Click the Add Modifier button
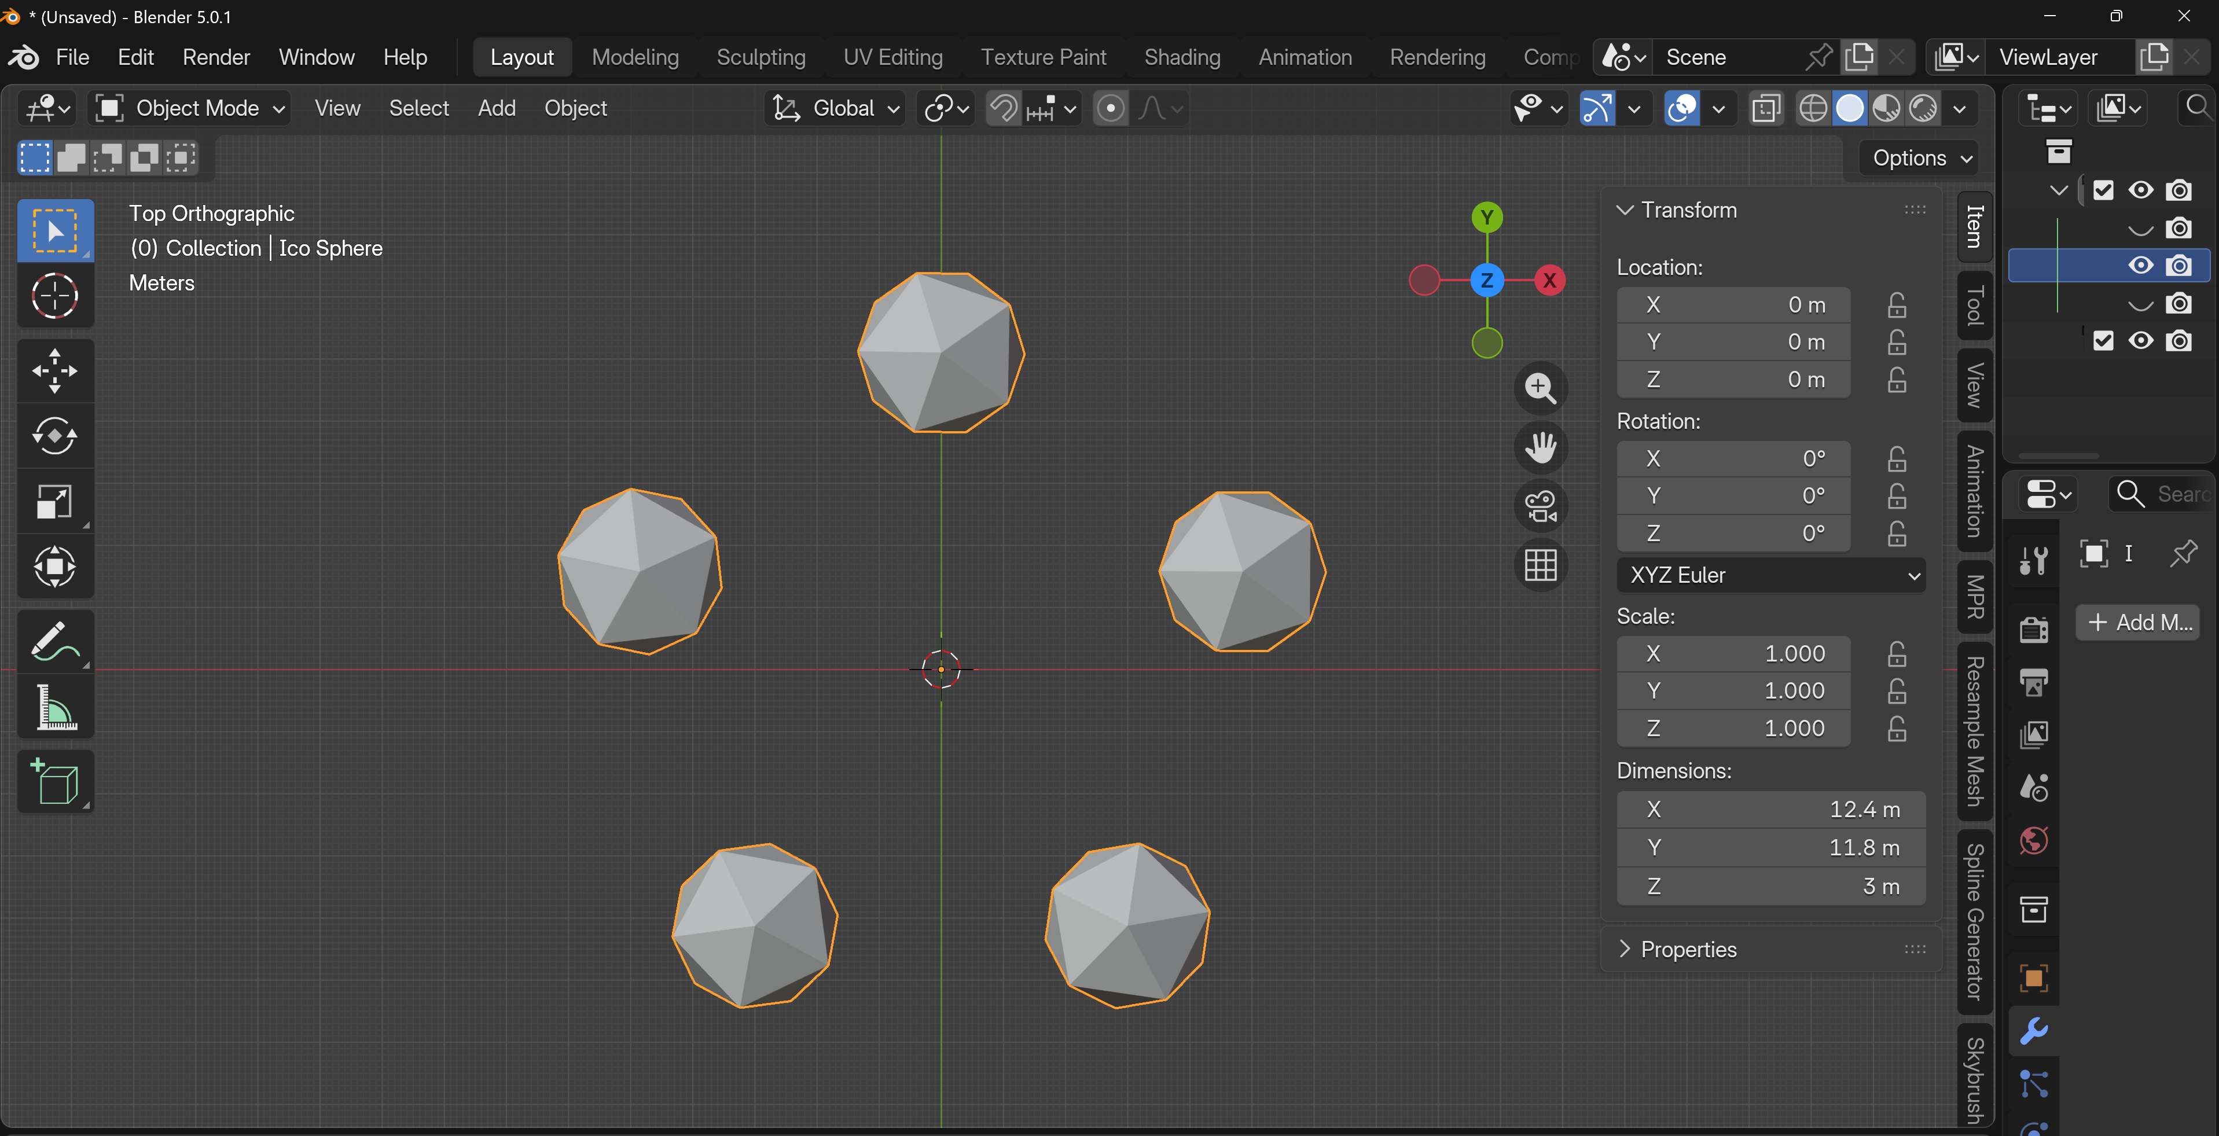Image resolution: width=2219 pixels, height=1136 pixels. pos(2138,623)
